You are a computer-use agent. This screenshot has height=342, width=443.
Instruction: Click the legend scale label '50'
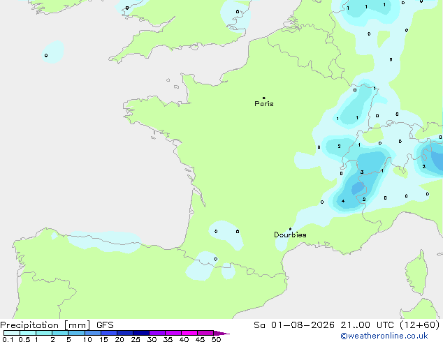click(217, 339)
